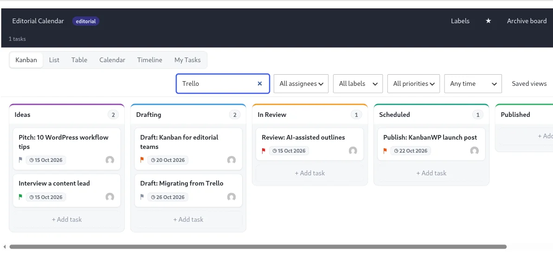Click the grey flag on Pitch: 10 WordPress workflow tips
Viewport: 553px width, 257px height.
click(20, 160)
